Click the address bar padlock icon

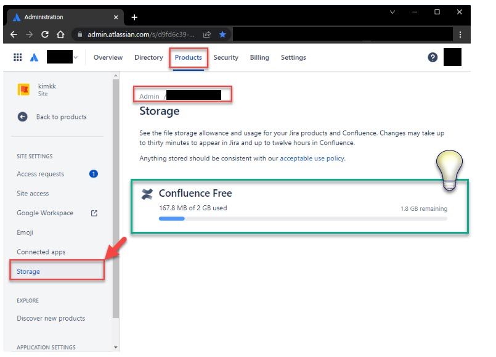[x=80, y=34]
